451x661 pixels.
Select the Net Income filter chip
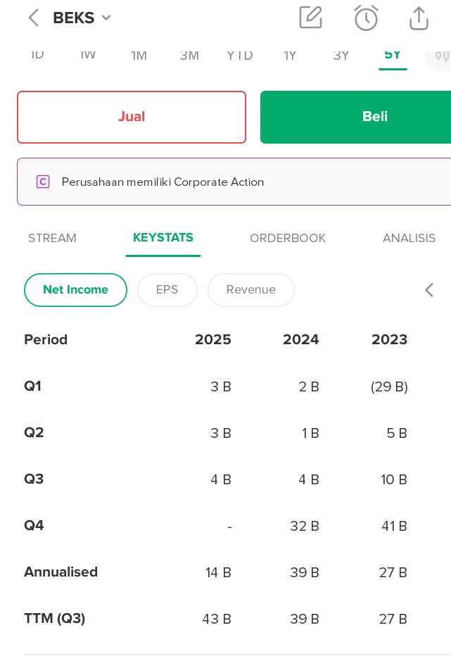75,290
